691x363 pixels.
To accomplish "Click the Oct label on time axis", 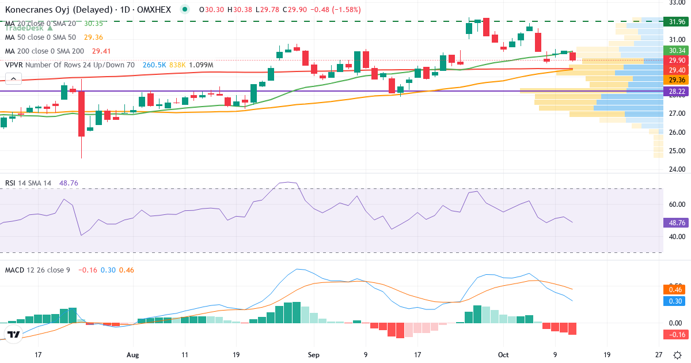I will pos(504,354).
